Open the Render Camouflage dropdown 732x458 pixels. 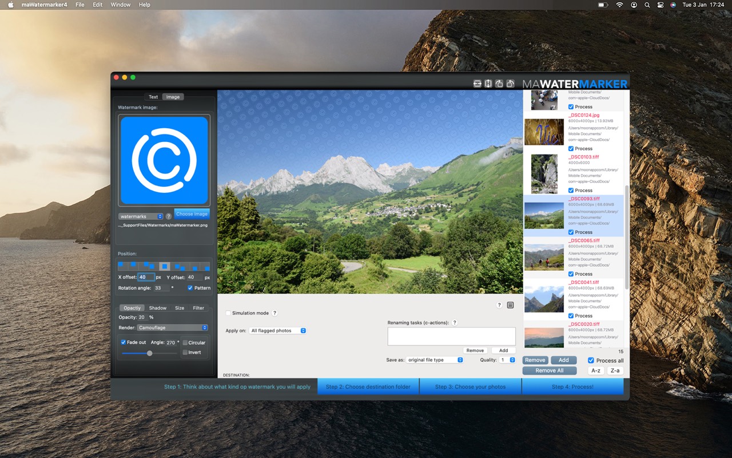[172, 327]
